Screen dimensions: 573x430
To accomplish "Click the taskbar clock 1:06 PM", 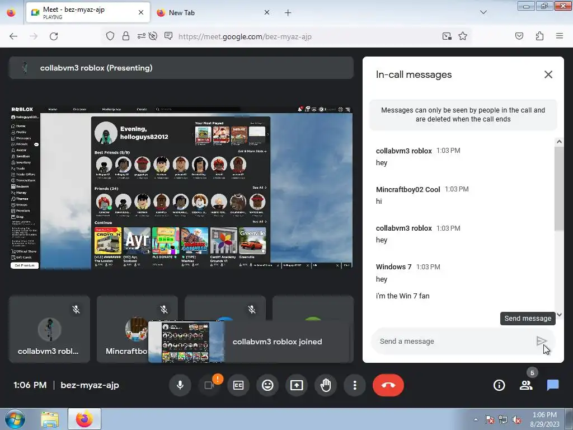I will click(544, 415).
